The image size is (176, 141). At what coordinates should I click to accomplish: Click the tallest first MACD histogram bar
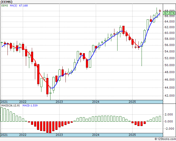(2, 114)
